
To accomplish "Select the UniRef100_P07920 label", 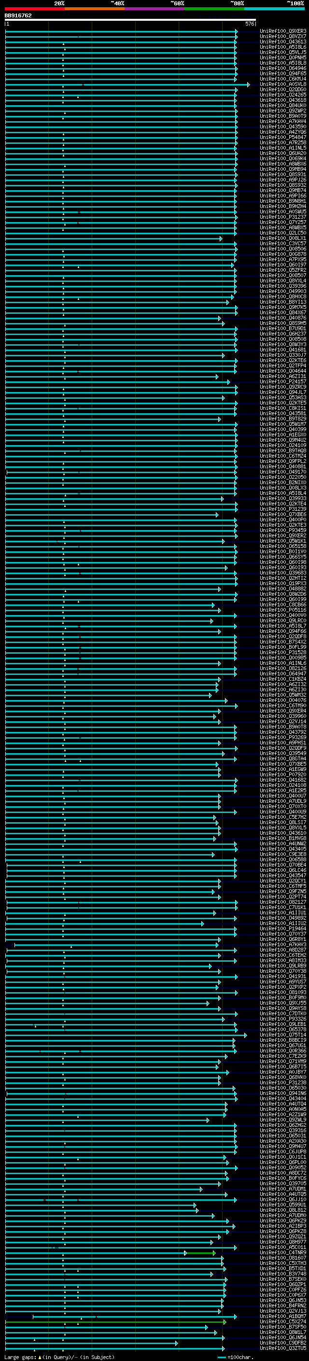I will pyautogui.click(x=283, y=774).
